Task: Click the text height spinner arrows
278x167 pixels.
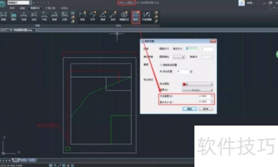Action: coord(212,96)
